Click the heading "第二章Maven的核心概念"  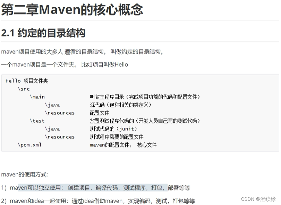pyautogui.click(x=72, y=10)
